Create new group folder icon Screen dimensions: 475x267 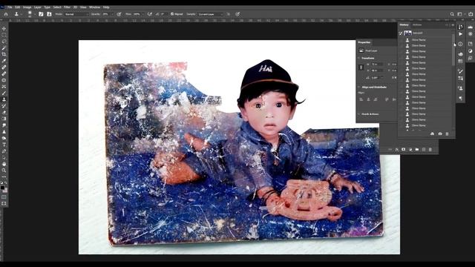[x=417, y=150]
